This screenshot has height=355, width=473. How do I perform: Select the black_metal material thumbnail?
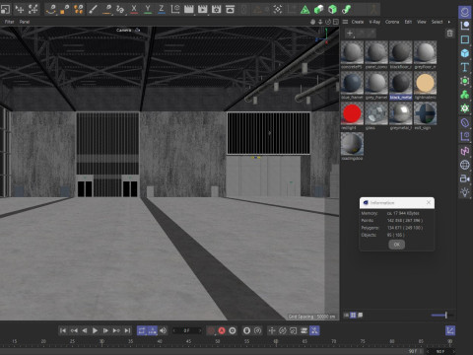coord(401,83)
